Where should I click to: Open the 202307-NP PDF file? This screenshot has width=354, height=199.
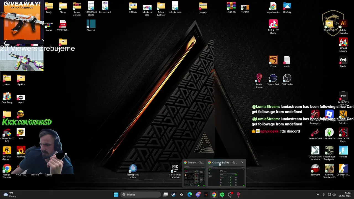tap(63, 25)
